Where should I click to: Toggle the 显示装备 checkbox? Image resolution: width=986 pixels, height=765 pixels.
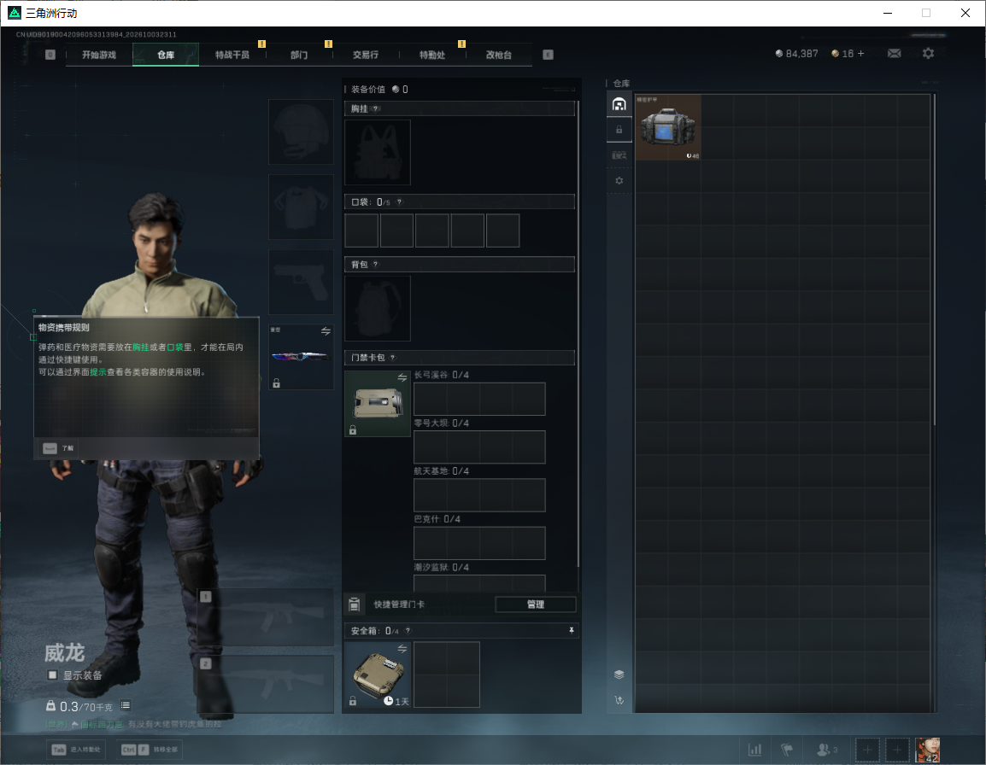(53, 675)
